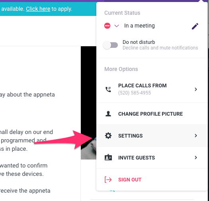Click the "In a meeting" status text
This screenshot has width=209, height=201.
coord(139,26)
